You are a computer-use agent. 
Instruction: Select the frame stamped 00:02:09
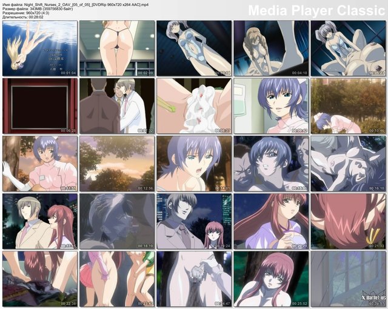tap(117, 48)
